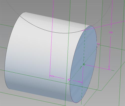Click the right-pointing arrowhead of dimension 40

tap(80, 82)
